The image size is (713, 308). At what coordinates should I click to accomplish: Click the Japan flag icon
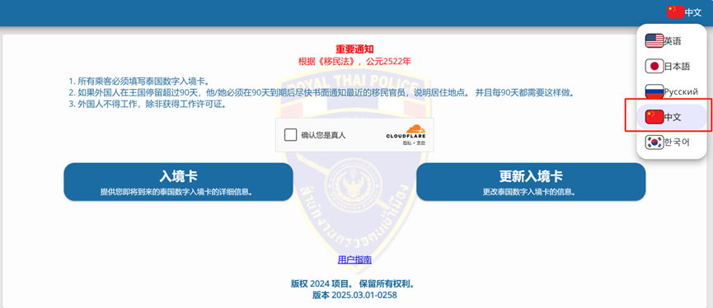[x=654, y=67]
